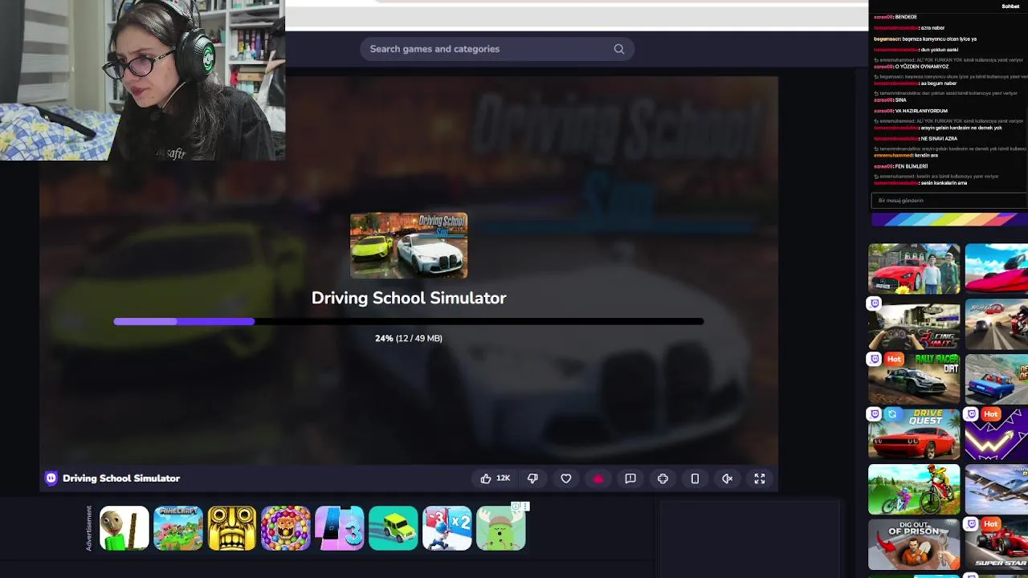Dislike the game with thumbs-down icon
Screen dimensions: 1028x578
(532, 478)
